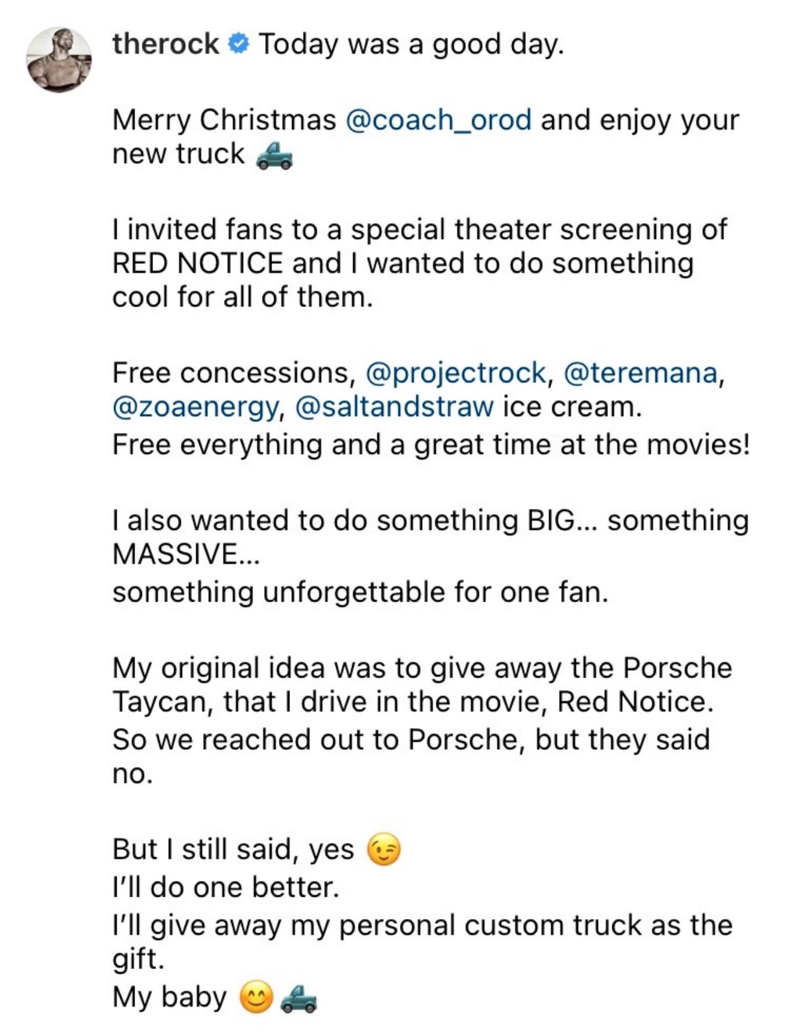
Task: Click the word "MASSIVE..."
Action: (186, 553)
